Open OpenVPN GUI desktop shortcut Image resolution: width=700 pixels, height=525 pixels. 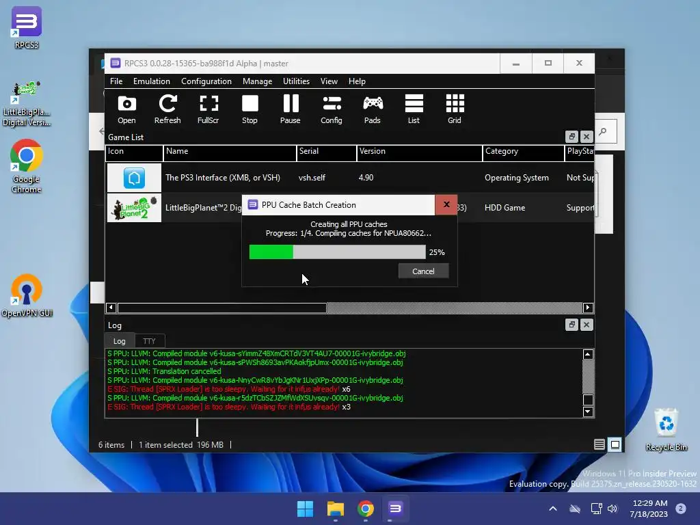[27, 295]
